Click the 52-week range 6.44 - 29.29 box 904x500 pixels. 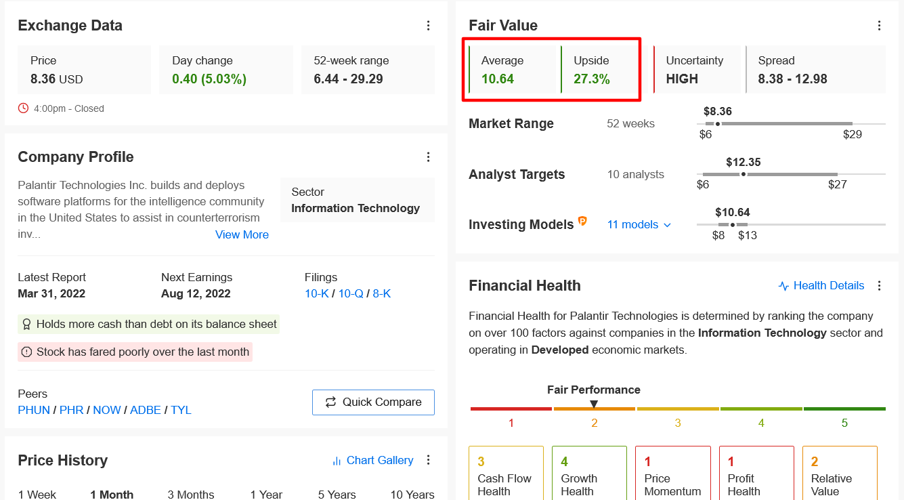click(x=368, y=70)
